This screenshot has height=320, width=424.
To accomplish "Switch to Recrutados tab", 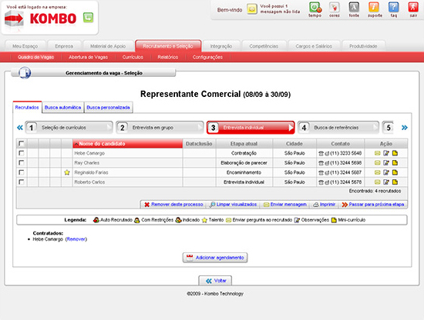I will [27, 108].
